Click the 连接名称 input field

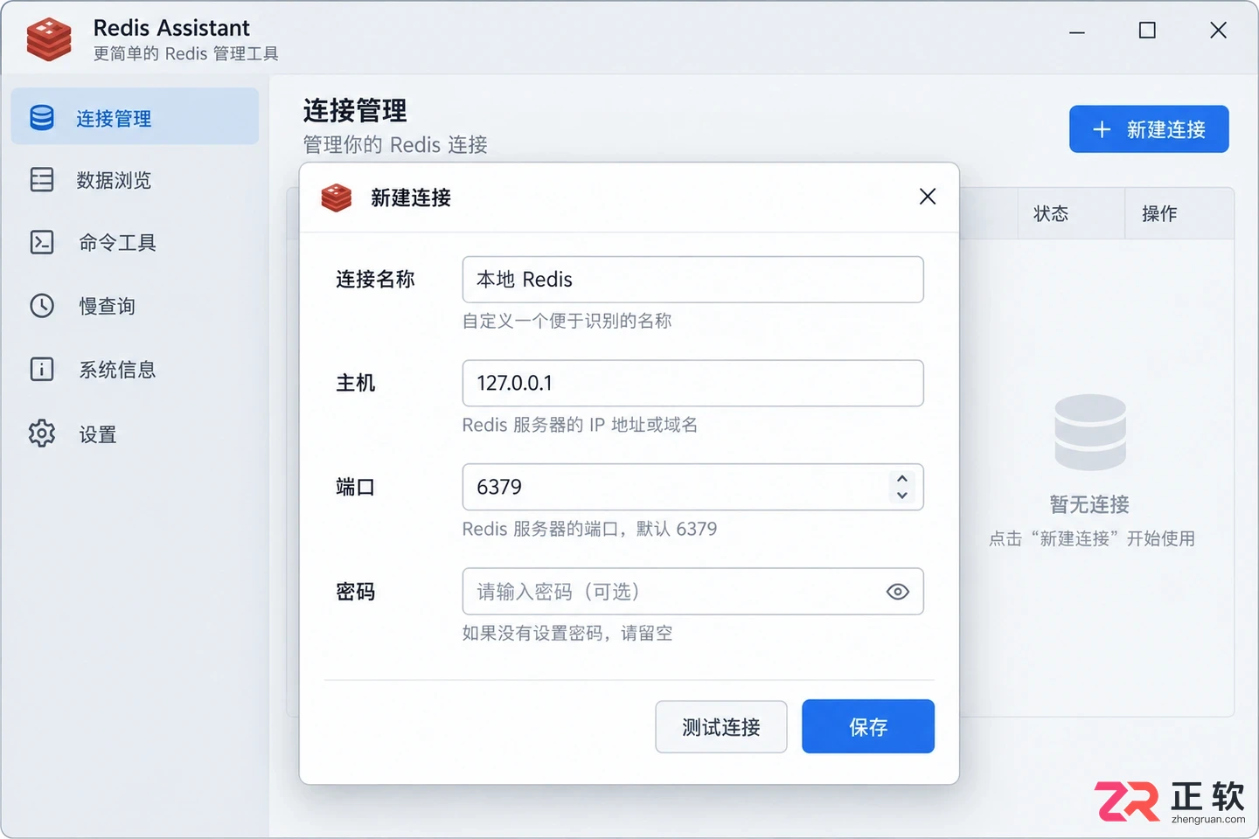pos(692,280)
